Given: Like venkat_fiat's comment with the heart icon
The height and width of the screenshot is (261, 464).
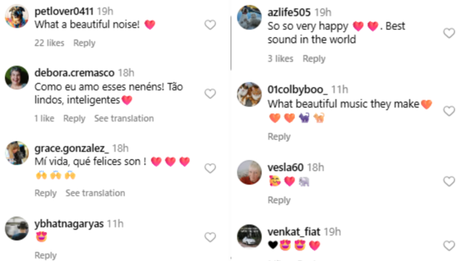Looking at the screenshot, I should (x=449, y=245).
